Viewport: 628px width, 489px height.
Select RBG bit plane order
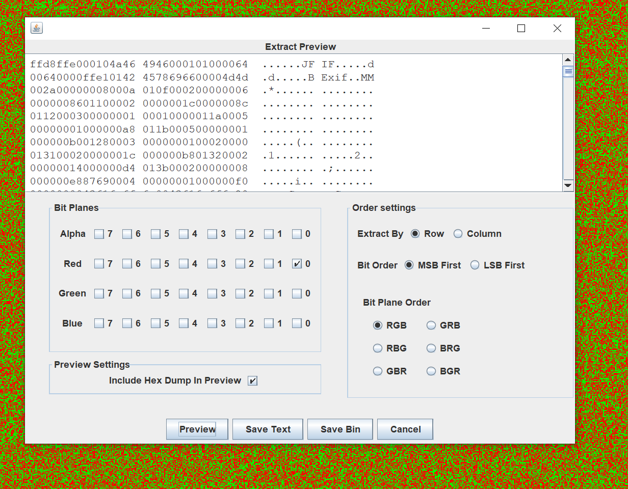378,348
